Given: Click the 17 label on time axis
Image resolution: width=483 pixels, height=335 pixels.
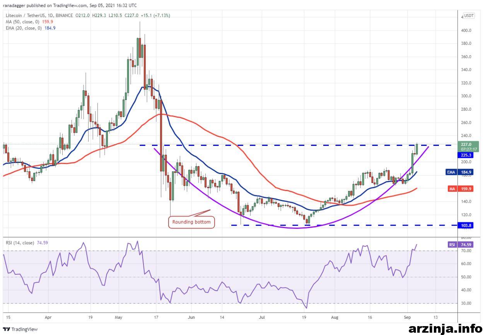Looking at the screenshot, I should (x=156, y=318).
